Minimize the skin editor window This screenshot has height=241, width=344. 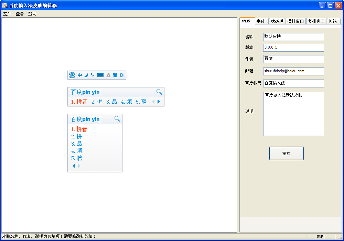click(x=322, y=6)
